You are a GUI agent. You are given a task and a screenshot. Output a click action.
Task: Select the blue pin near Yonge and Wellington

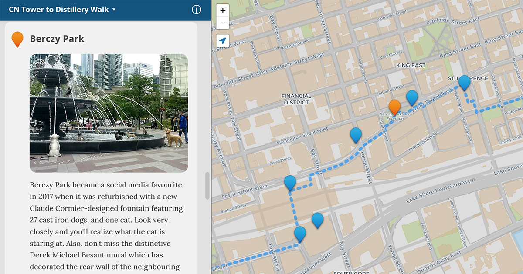coord(356,136)
